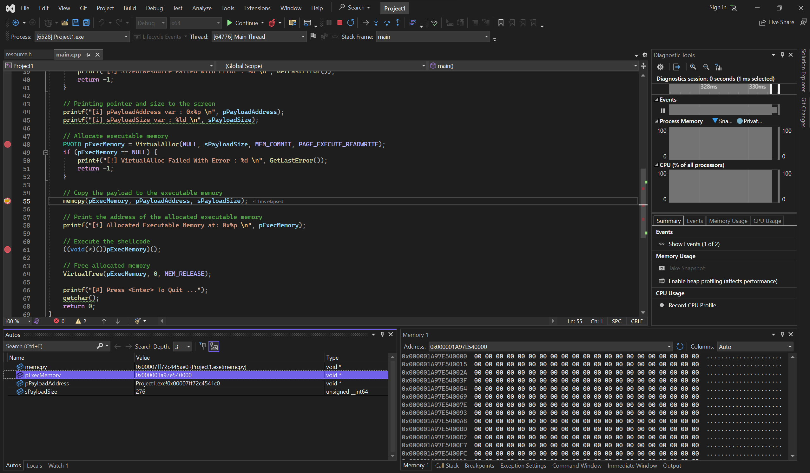810x473 pixels.
Task: Open editor settings gear icon
Action: coord(645,55)
